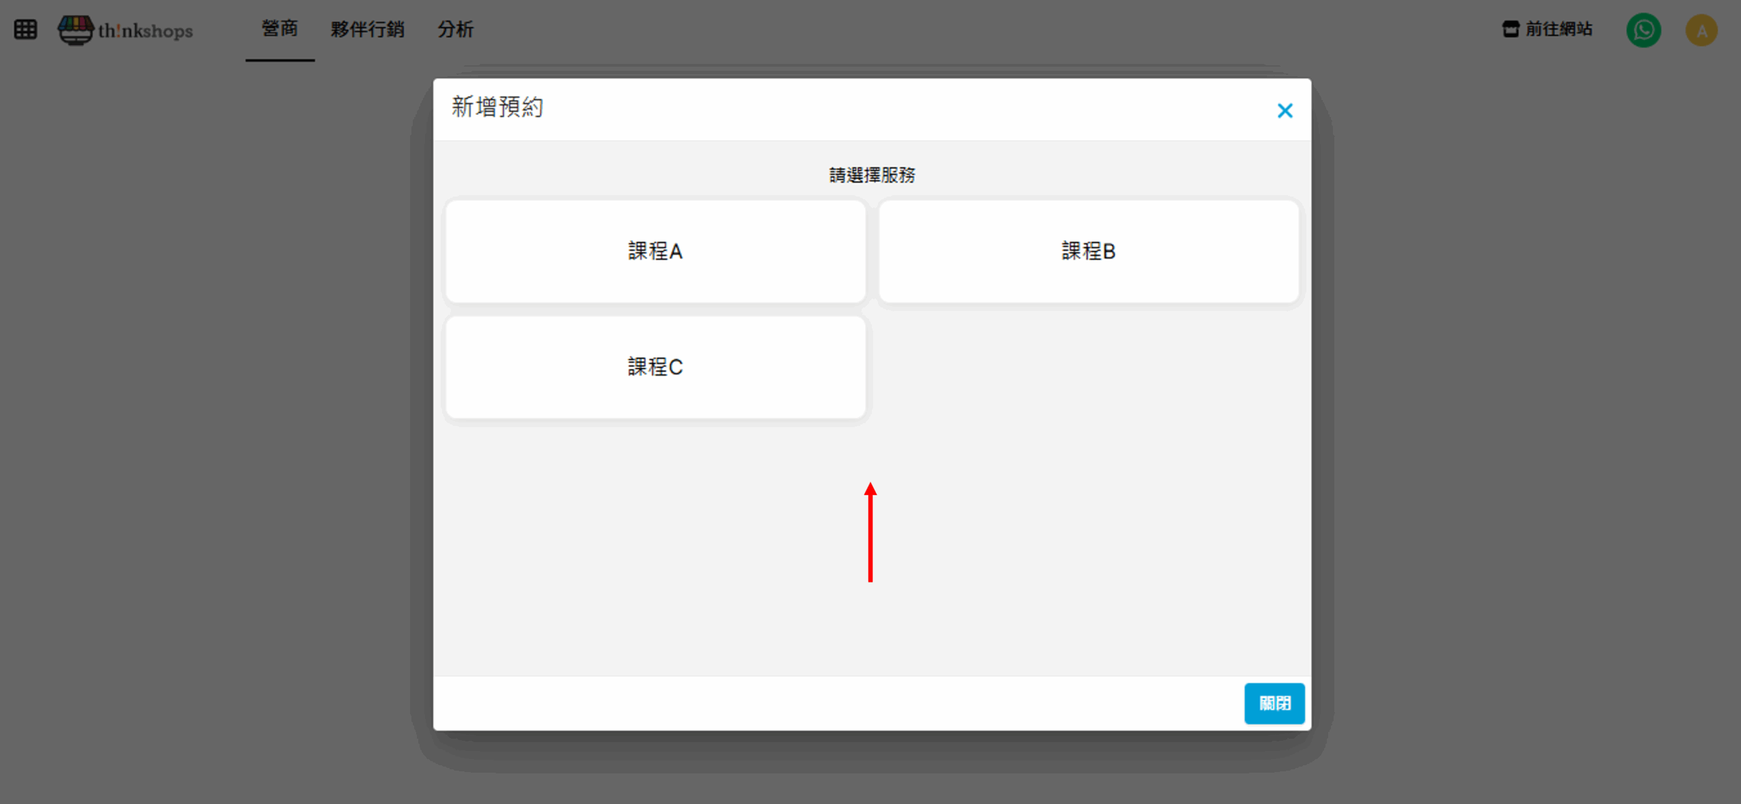Click the 請選擇服務 heading text
This screenshot has width=1741, height=804.
pos(871,175)
